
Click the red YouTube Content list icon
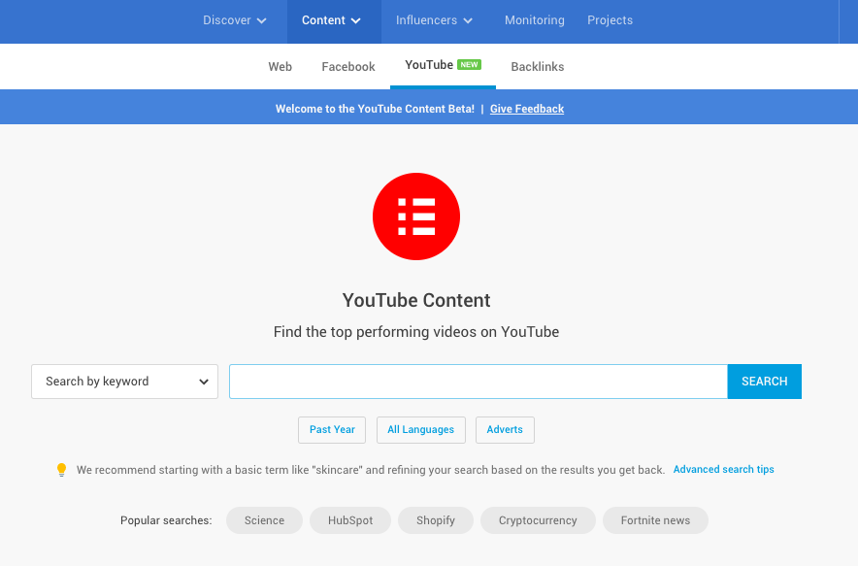tap(416, 216)
